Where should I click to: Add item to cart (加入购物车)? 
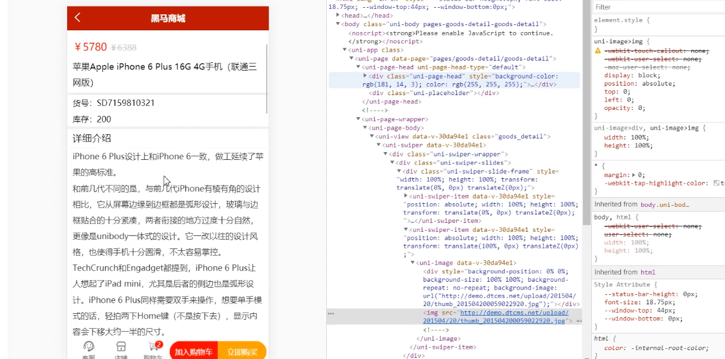(x=194, y=351)
